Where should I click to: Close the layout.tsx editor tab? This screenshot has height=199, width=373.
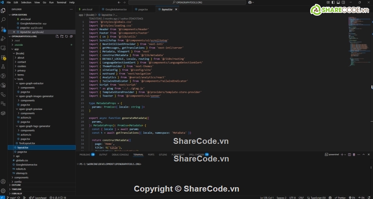(176, 9)
